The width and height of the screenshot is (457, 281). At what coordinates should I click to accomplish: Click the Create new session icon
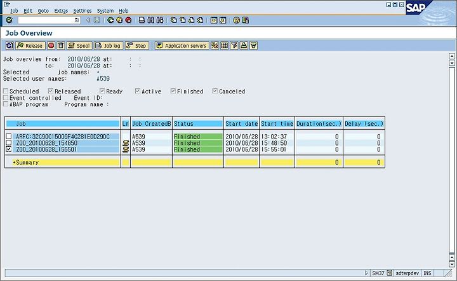[x=214, y=20]
